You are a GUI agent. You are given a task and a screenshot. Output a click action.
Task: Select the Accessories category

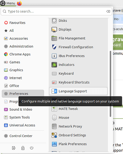(x=23, y=38)
